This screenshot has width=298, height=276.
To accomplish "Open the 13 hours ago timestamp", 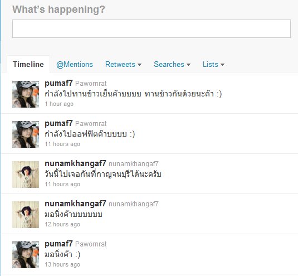I will point(62,264).
